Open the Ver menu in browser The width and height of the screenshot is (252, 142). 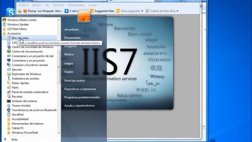pyautogui.click(x=47, y=5)
